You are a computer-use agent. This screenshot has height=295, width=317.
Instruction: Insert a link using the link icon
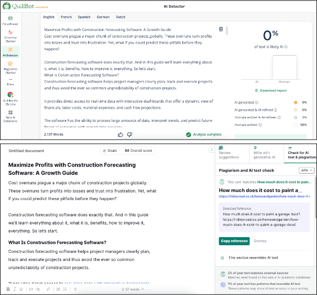(48, 289)
